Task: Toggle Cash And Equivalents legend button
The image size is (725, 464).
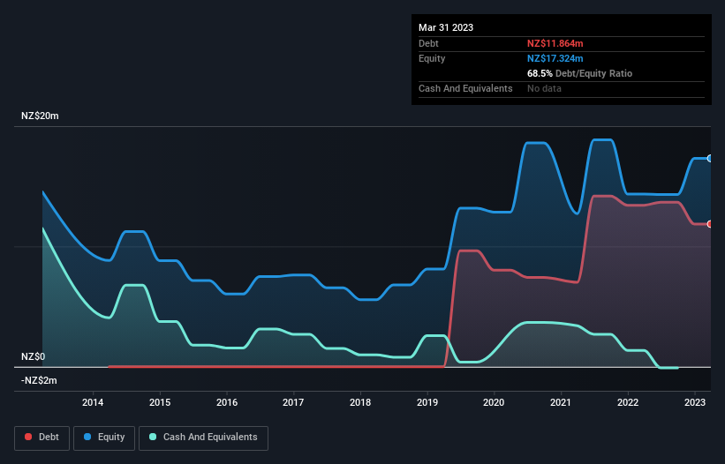Action: [203, 438]
